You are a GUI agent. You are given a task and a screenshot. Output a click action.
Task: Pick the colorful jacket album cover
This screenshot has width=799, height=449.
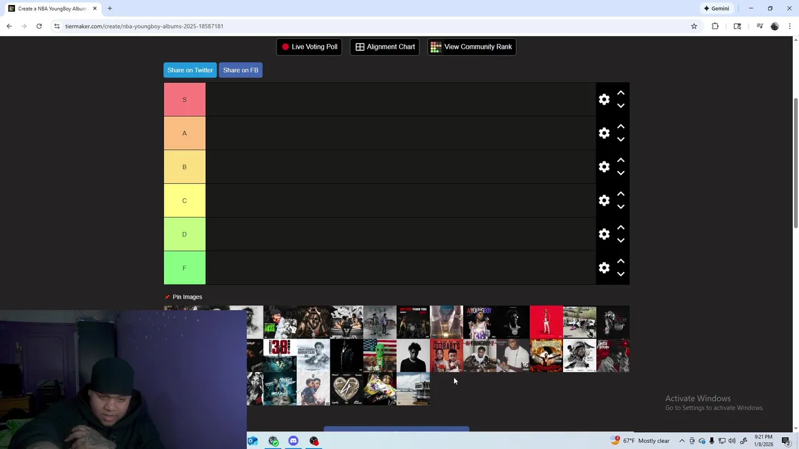380,389
